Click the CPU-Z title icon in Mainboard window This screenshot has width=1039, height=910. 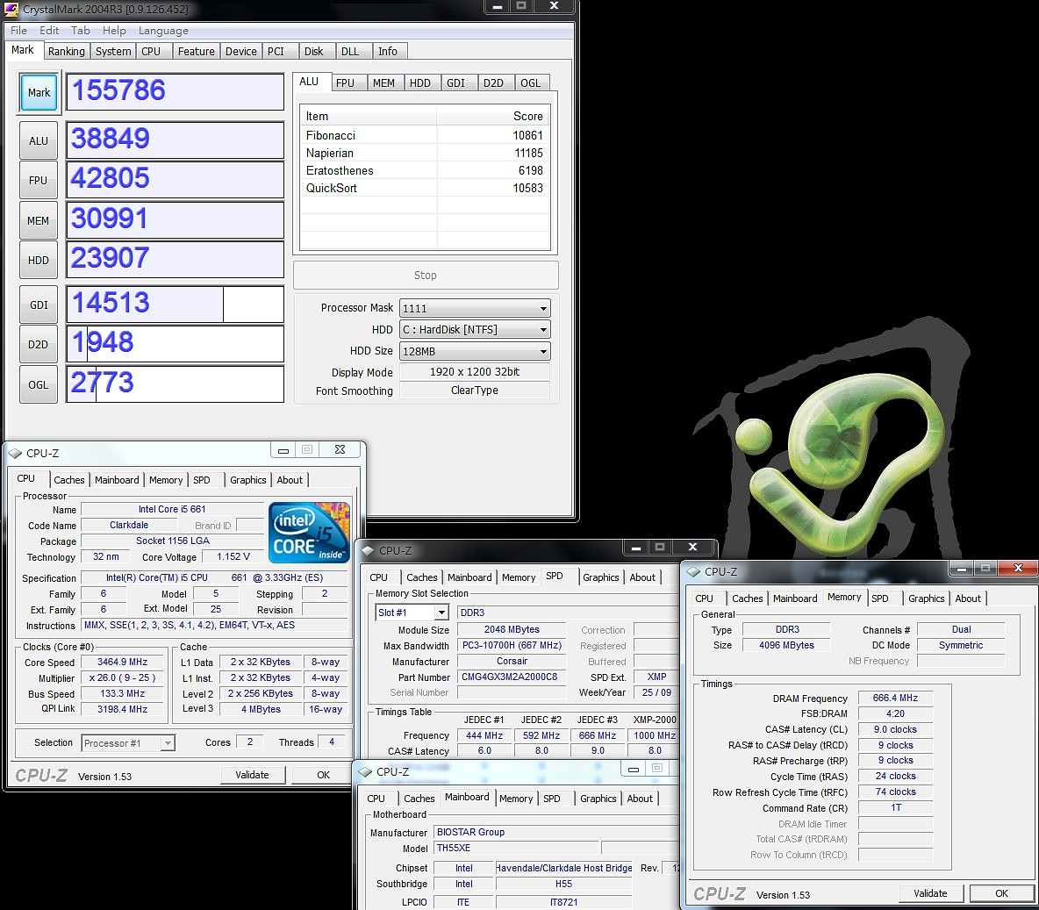[365, 771]
